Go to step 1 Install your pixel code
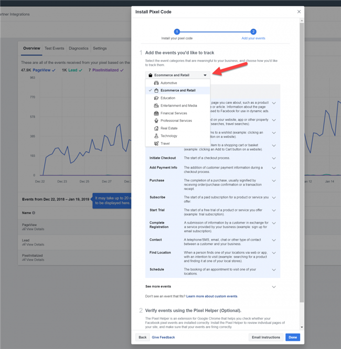Image resolution: width=341 pixels, height=349 pixels. point(177,31)
